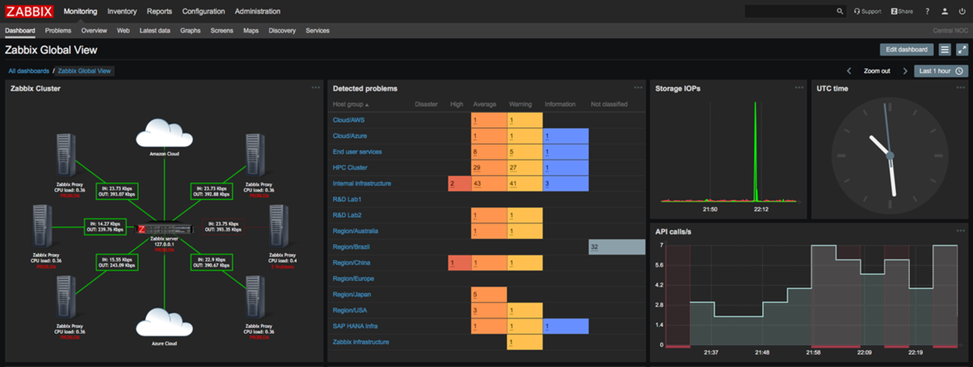Open the UTC time widget menu dots
973x367 pixels.
[x=960, y=88]
